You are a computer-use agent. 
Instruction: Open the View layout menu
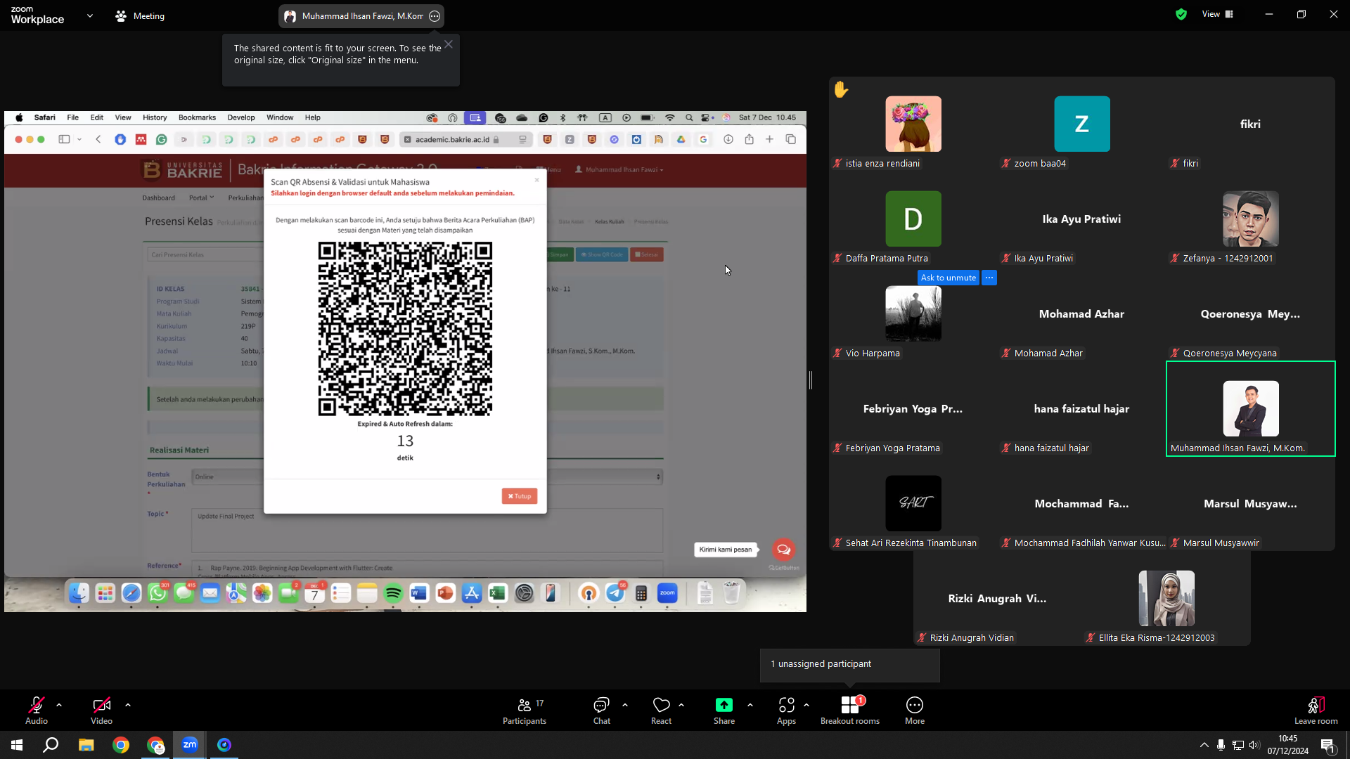point(1218,14)
